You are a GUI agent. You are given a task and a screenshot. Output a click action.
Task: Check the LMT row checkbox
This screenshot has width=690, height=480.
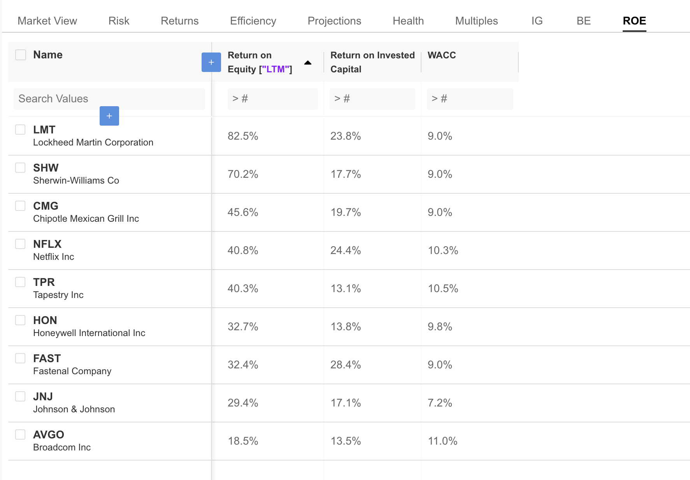coord(20,130)
